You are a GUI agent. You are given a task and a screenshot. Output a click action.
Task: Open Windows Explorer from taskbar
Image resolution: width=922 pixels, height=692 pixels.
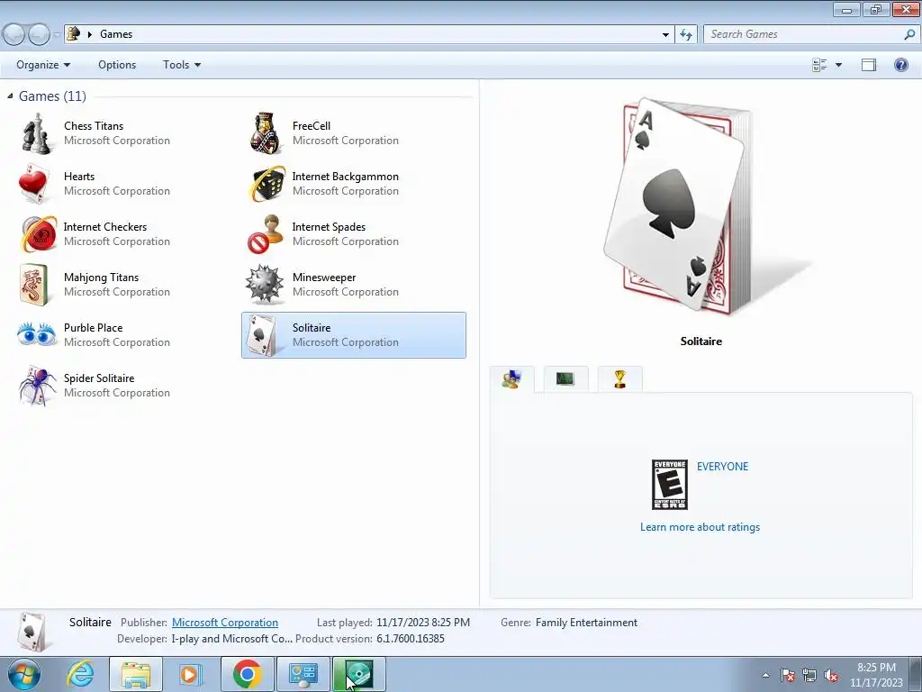coord(136,674)
